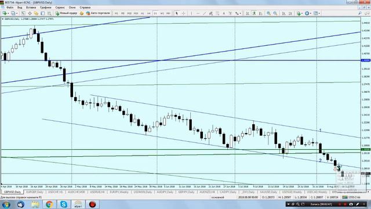Click the Zoom Out icon
The width and height of the screenshot is (371, 209).
275,13
